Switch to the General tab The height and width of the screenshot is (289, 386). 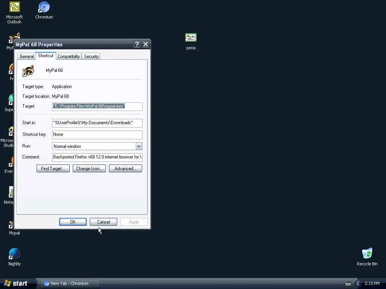[x=27, y=56]
